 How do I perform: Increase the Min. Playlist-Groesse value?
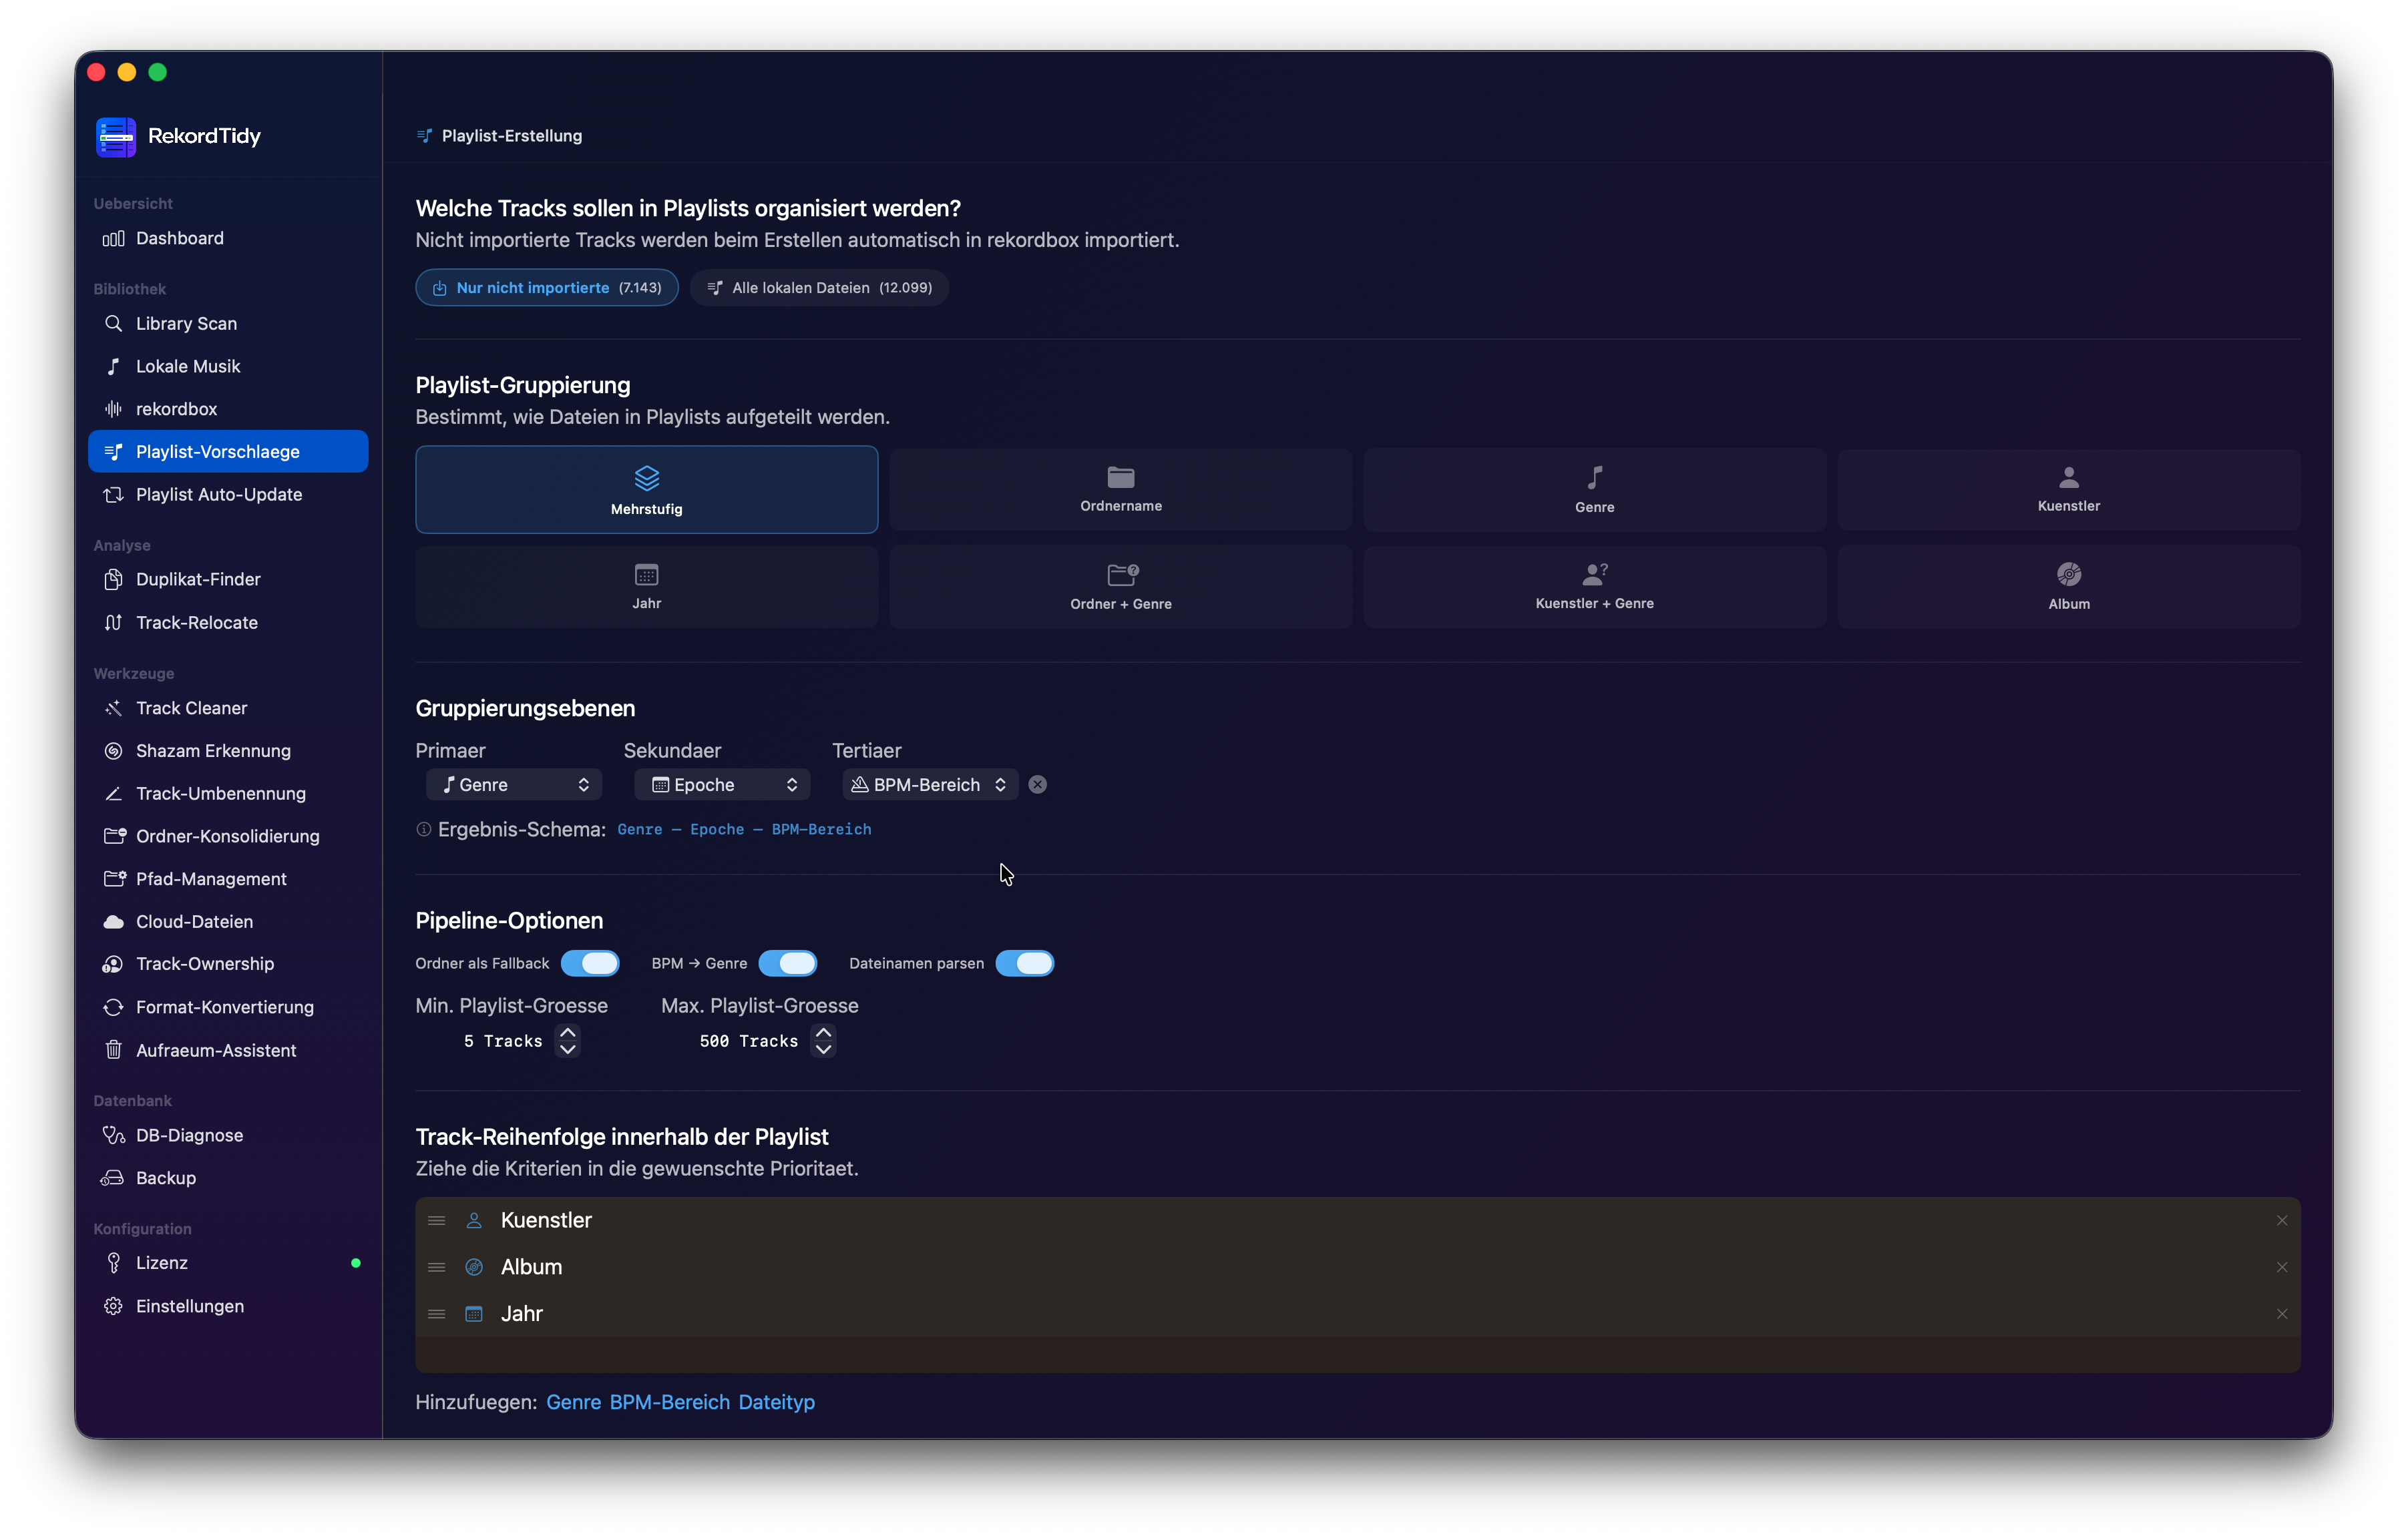(x=568, y=1033)
